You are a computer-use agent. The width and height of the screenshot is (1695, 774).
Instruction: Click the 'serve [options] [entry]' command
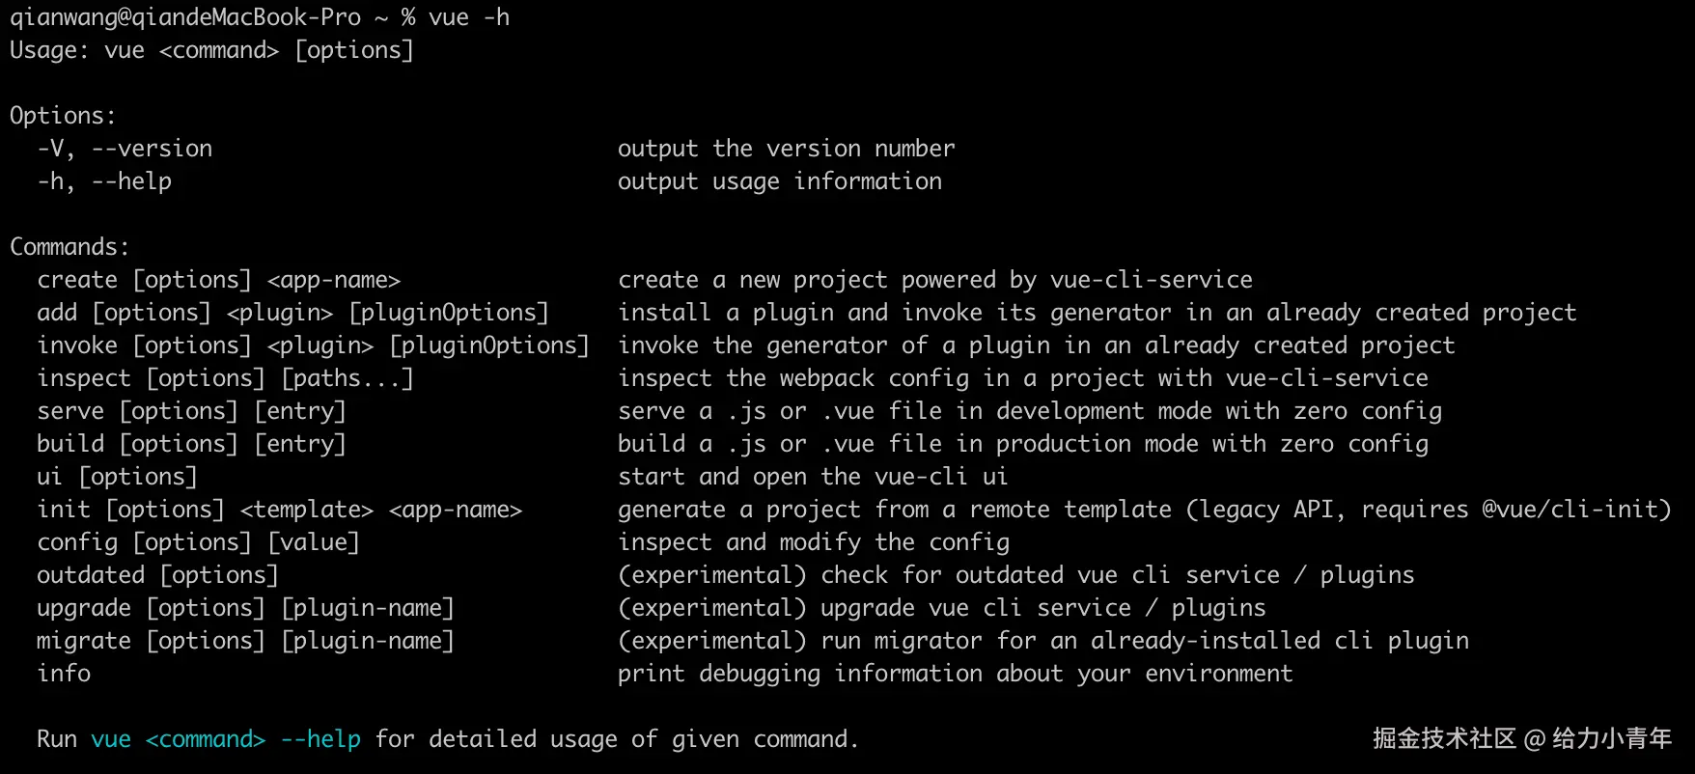(191, 411)
